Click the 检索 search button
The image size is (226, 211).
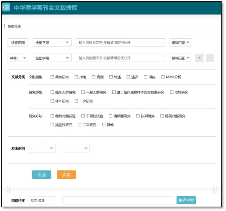41,175
